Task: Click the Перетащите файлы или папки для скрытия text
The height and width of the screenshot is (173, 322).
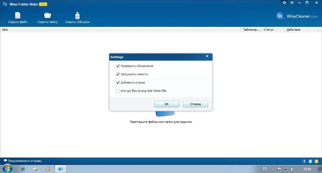Action: (161, 122)
